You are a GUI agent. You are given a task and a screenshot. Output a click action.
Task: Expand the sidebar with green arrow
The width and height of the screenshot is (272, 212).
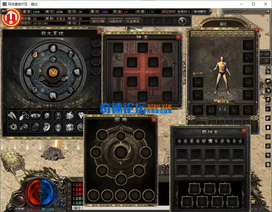click(x=268, y=68)
